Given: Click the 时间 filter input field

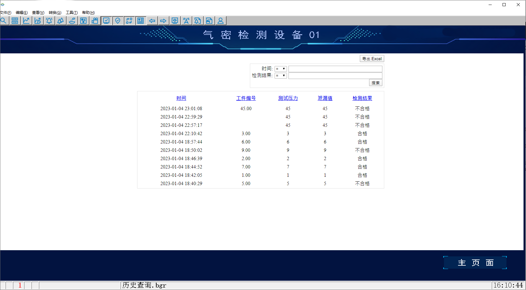Looking at the screenshot, I should [335, 69].
